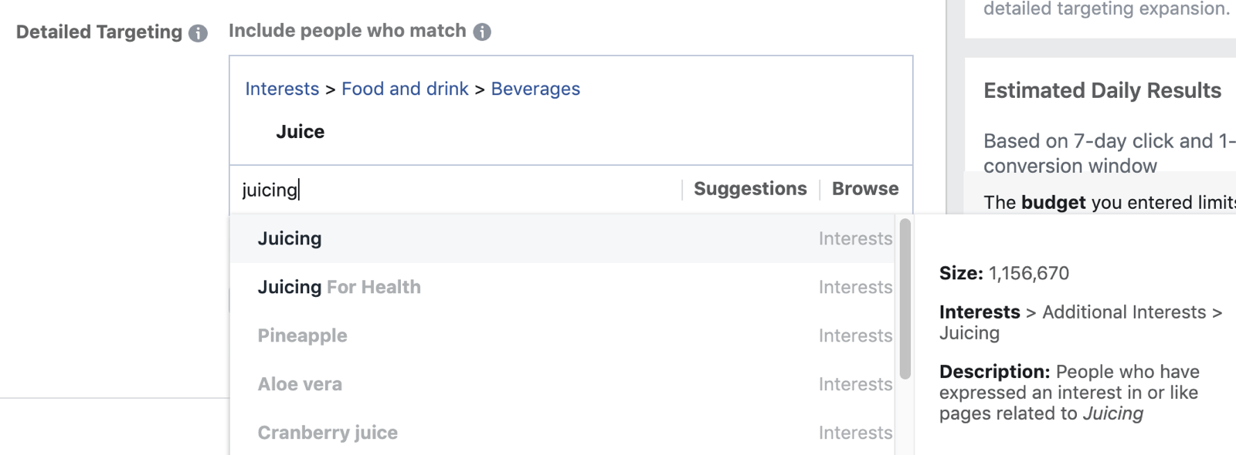Choose the Aloe vera interest suggestion
Screen dimensions: 1236x455
[563, 384]
